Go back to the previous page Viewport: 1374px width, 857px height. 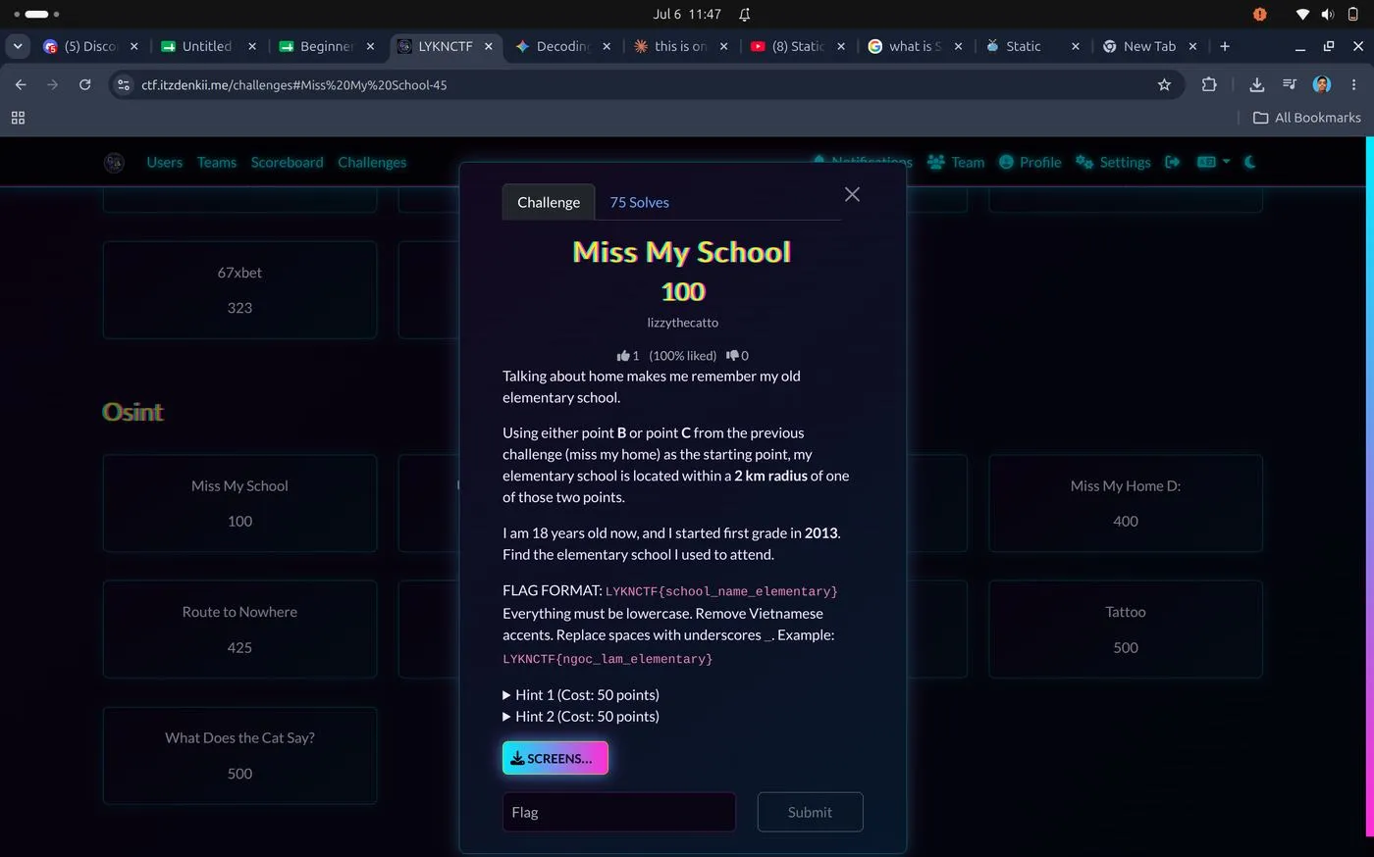(21, 85)
